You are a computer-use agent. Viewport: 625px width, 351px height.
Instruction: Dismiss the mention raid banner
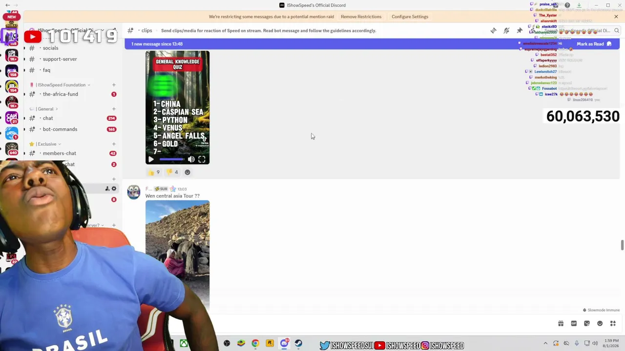[x=616, y=17]
